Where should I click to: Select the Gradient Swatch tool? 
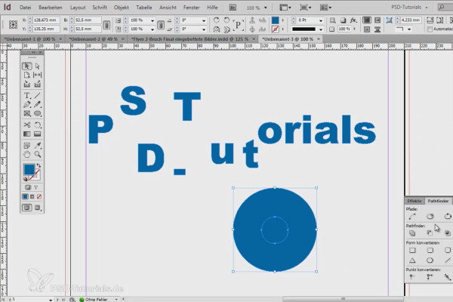coord(27,134)
